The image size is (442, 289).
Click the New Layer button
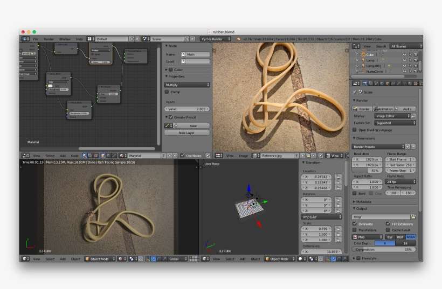[187, 132]
